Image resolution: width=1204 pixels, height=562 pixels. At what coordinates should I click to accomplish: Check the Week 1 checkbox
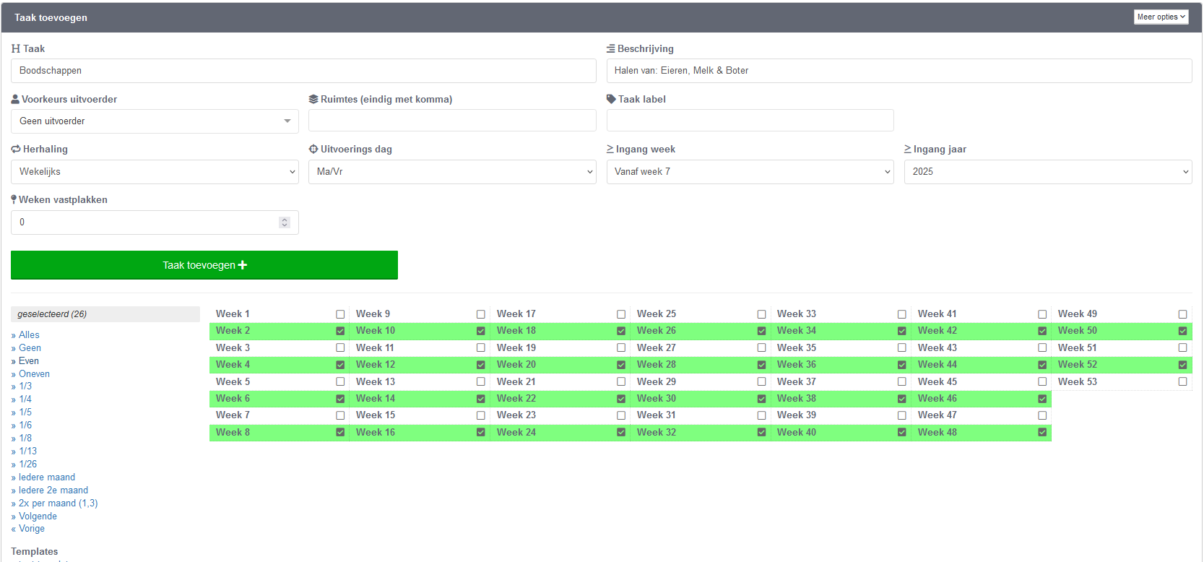340,314
